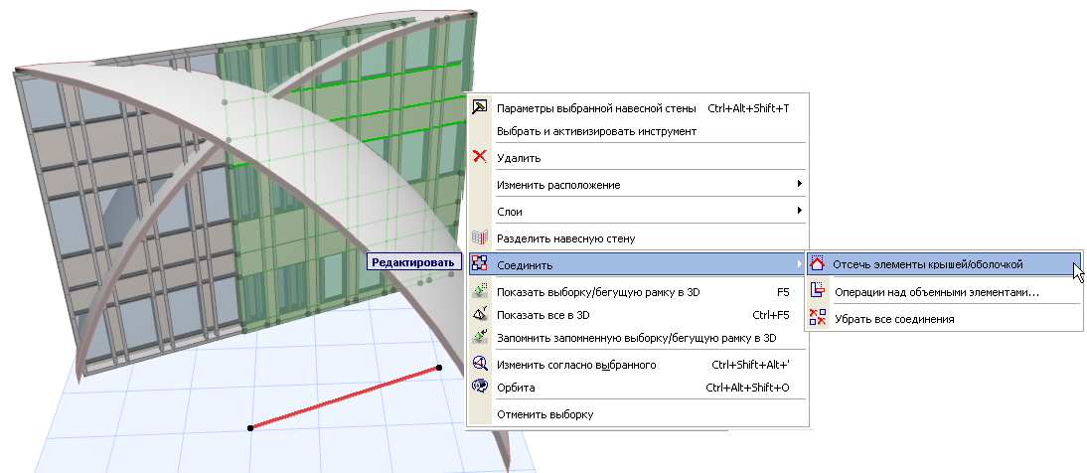
Task: Expand the arrow beside 'Слои'
Action: point(799,210)
